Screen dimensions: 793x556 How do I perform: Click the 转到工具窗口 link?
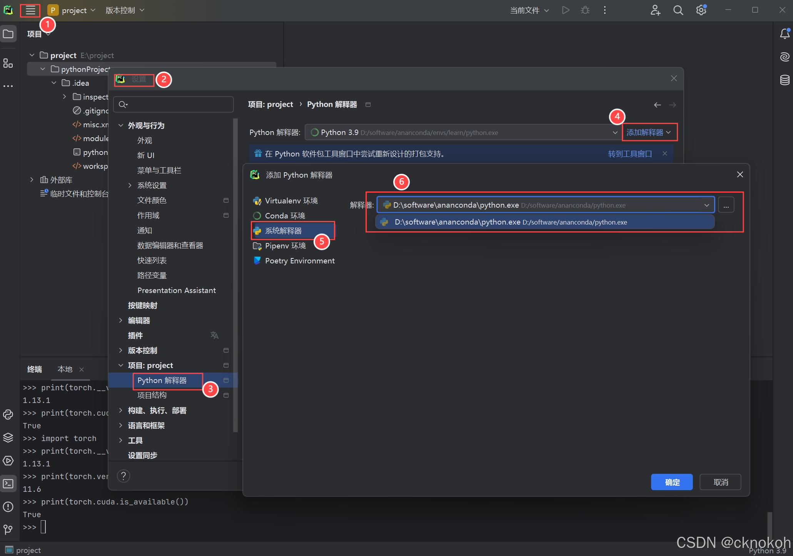pyautogui.click(x=629, y=154)
